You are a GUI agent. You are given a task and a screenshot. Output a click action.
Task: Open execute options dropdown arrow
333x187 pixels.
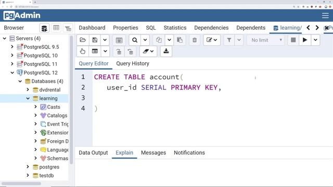(x=315, y=40)
